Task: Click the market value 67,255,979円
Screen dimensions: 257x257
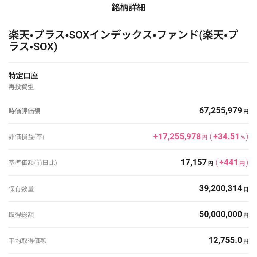Action: click(x=223, y=111)
